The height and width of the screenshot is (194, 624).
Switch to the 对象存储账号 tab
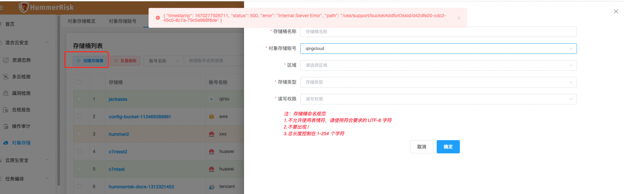[123, 21]
